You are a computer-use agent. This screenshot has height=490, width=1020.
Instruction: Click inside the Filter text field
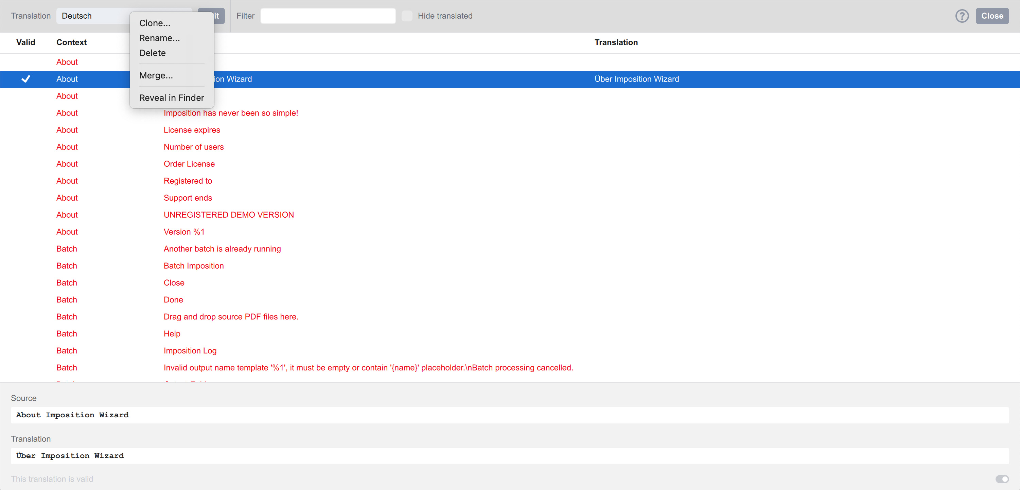click(x=328, y=16)
